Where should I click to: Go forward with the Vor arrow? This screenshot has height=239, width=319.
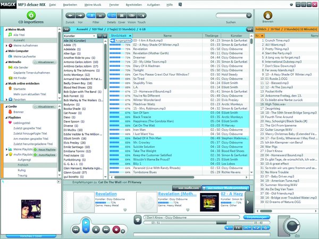tap(80, 15)
